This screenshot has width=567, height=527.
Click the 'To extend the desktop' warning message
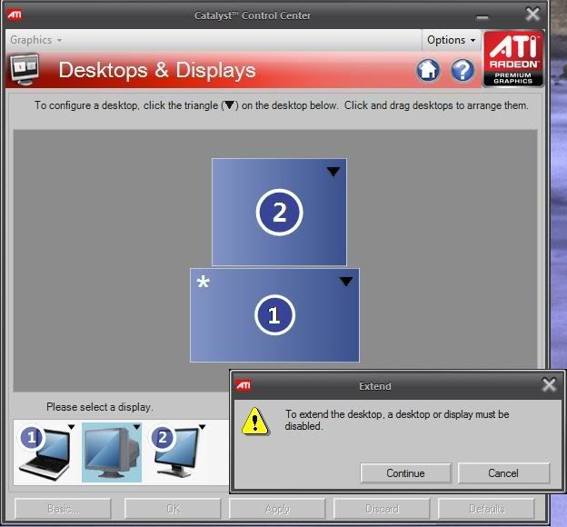[x=397, y=420]
